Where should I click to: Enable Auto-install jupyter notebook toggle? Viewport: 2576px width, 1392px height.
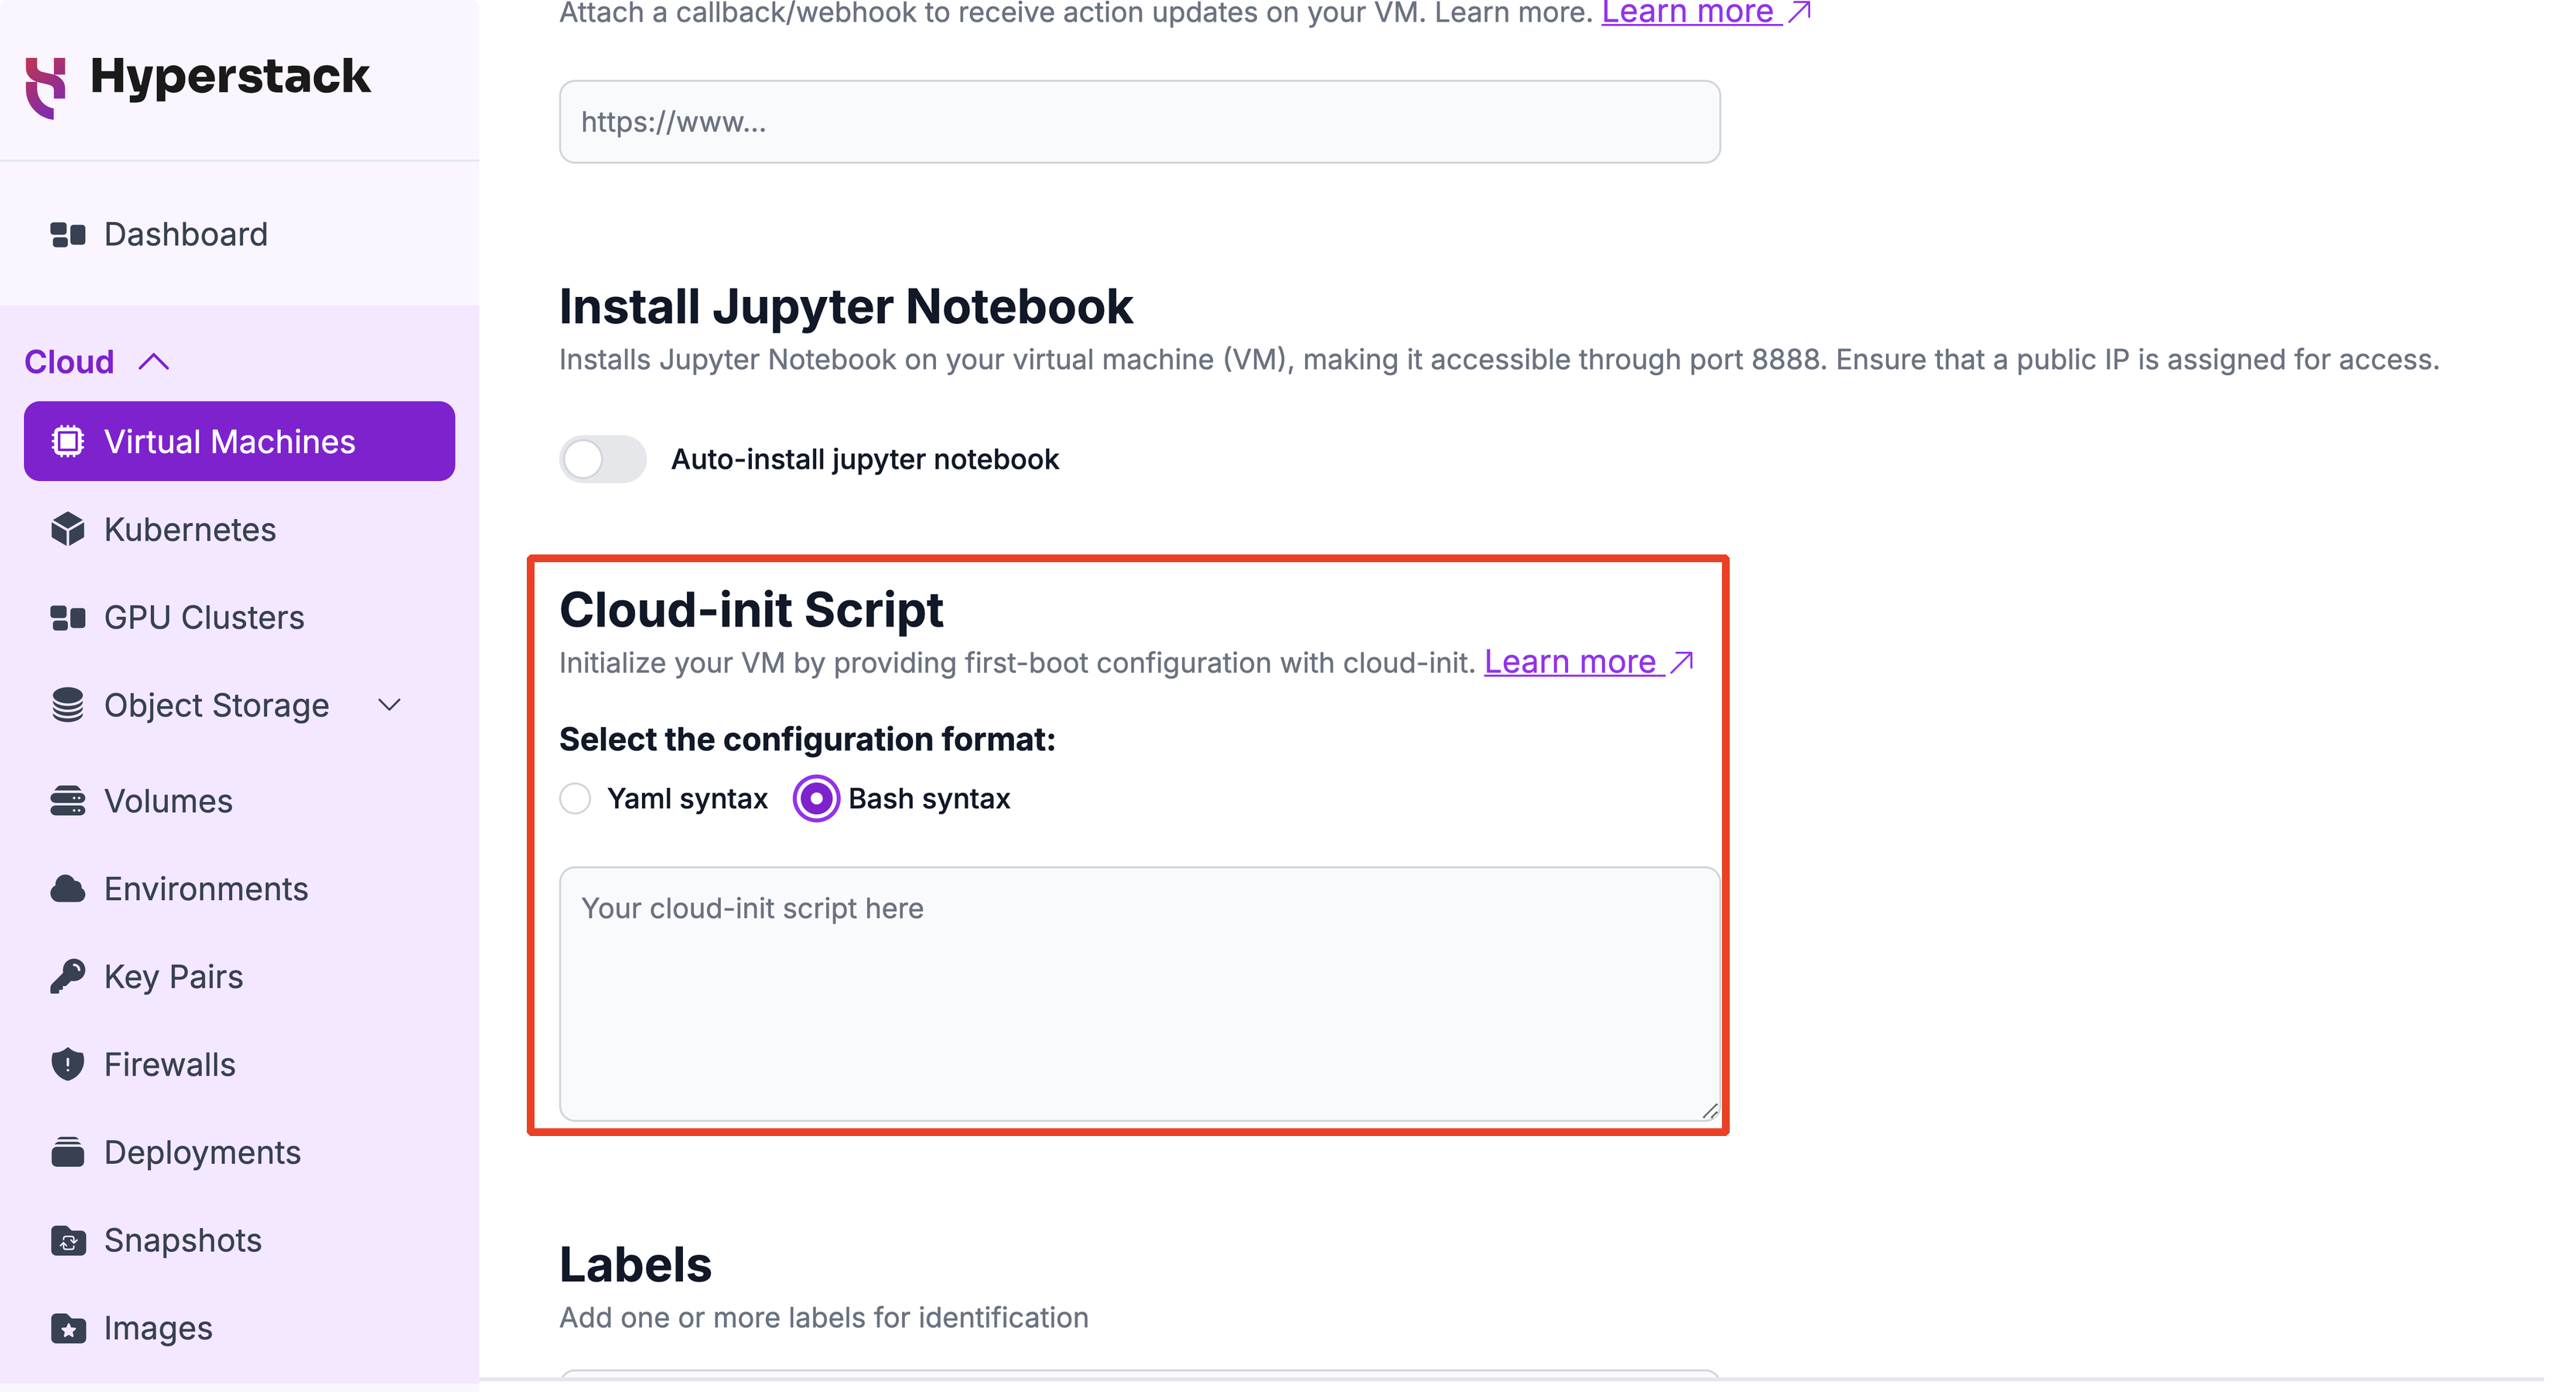(x=603, y=459)
